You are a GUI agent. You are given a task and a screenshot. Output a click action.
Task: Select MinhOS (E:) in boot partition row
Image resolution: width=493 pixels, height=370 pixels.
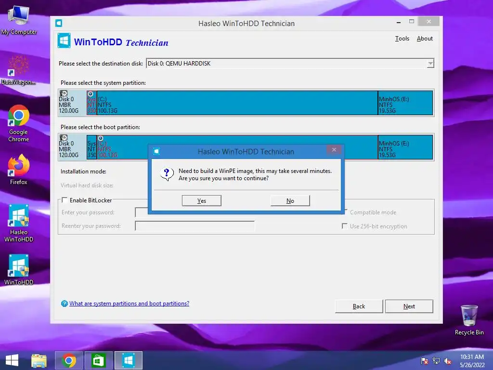405,147
